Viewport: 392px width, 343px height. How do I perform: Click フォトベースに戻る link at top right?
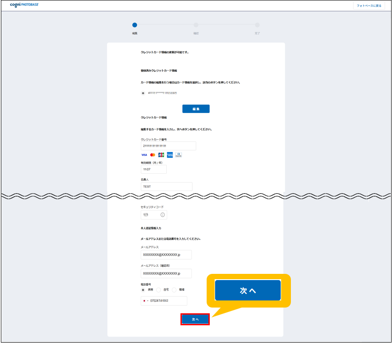point(369,6)
